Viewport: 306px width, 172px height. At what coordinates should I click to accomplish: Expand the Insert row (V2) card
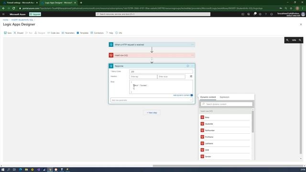[152, 55]
